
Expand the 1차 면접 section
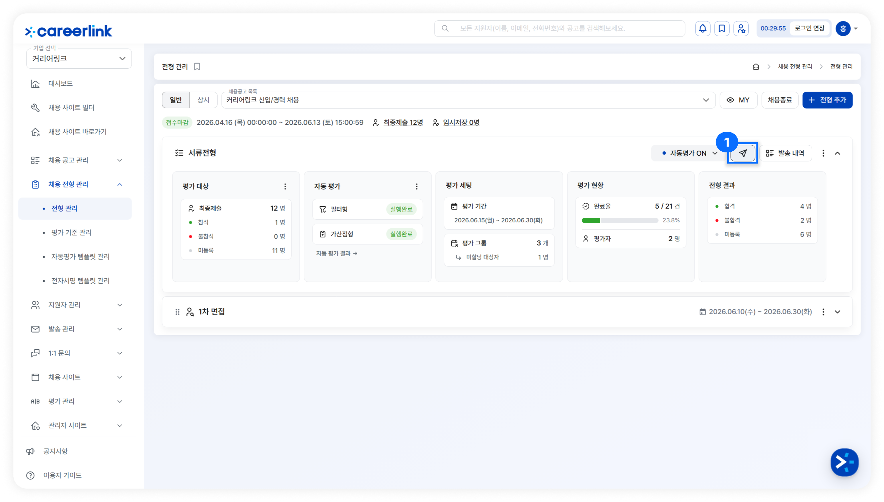(837, 312)
